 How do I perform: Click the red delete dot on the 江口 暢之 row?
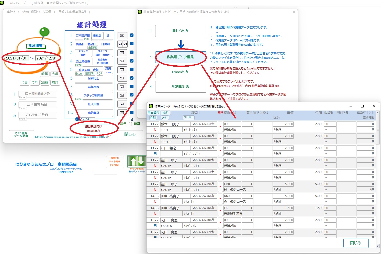(x=220, y=151)
